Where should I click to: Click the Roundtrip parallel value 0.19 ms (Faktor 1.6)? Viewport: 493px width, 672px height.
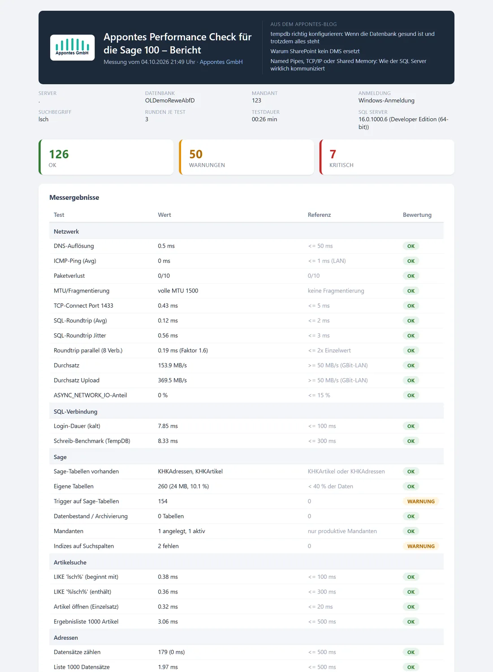183,350
